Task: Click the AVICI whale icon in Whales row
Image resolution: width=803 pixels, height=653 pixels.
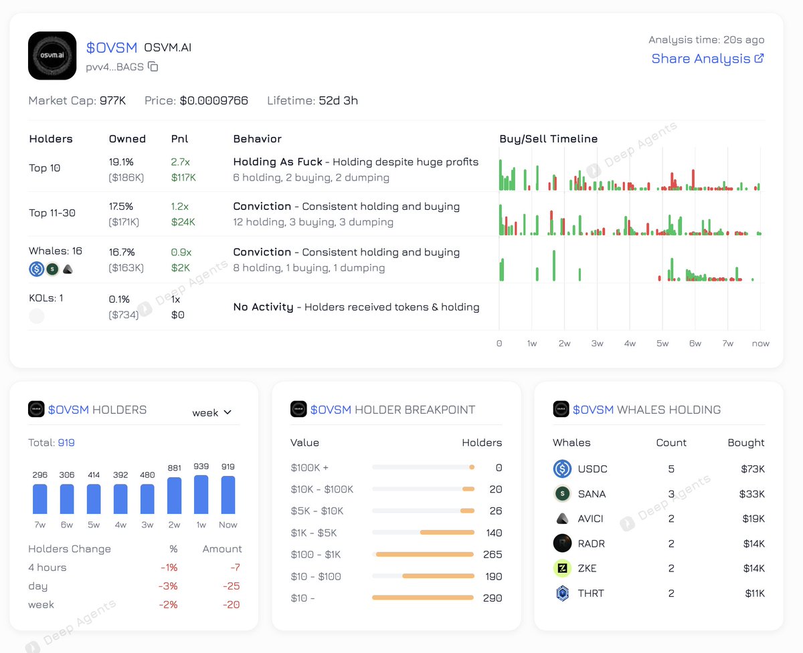Action: (x=68, y=269)
